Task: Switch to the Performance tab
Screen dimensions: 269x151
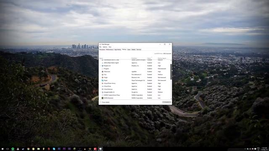Action: coord(110,49)
